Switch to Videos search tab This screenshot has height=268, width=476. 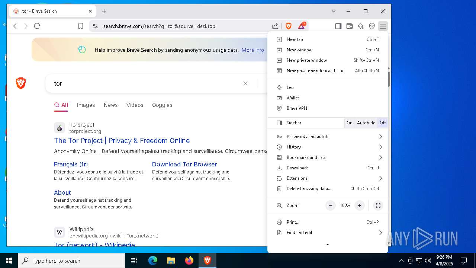(x=135, y=105)
